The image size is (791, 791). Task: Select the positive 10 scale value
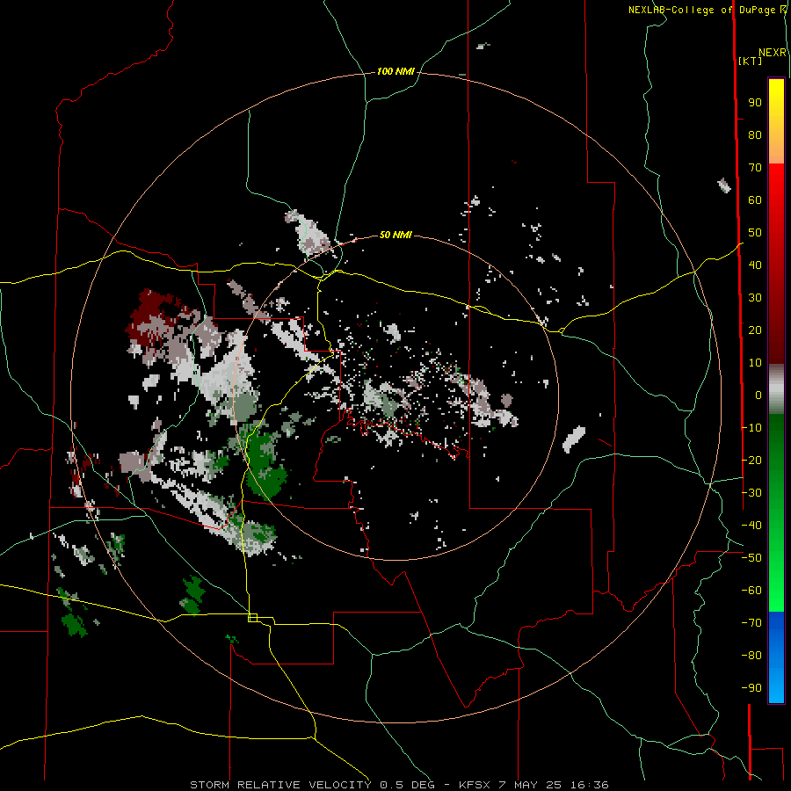point(755,363)
